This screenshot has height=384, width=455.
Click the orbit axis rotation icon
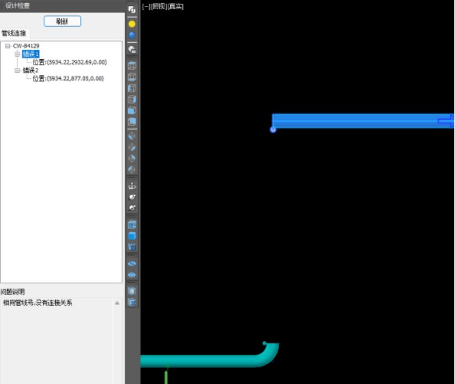pos(132,186)
